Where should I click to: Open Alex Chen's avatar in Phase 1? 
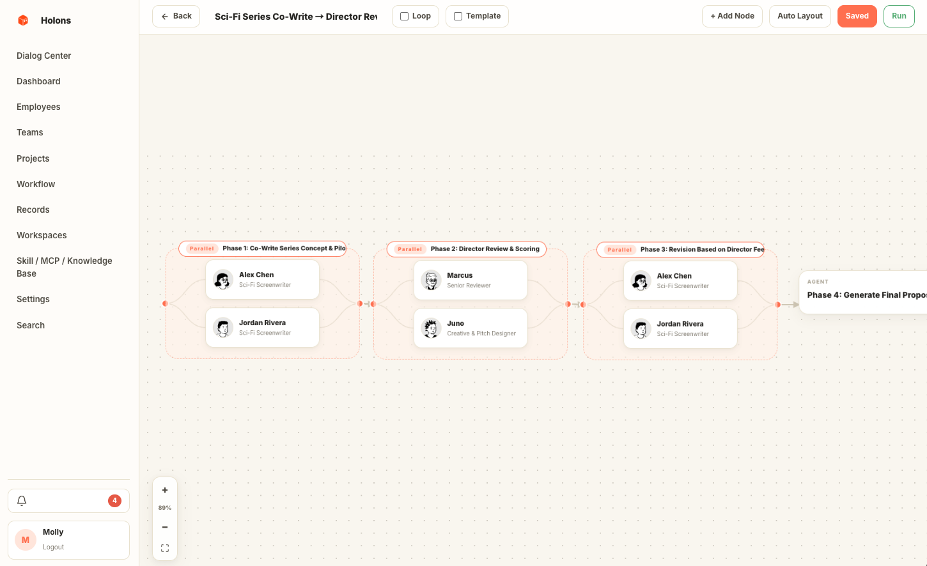click(222, 279)
